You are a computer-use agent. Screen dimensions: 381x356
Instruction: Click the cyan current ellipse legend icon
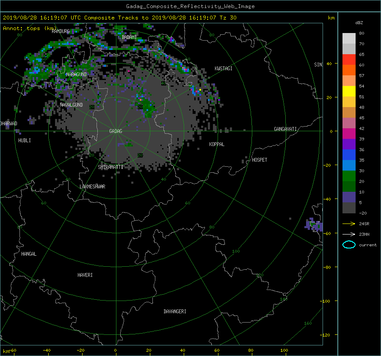point(349,245)
